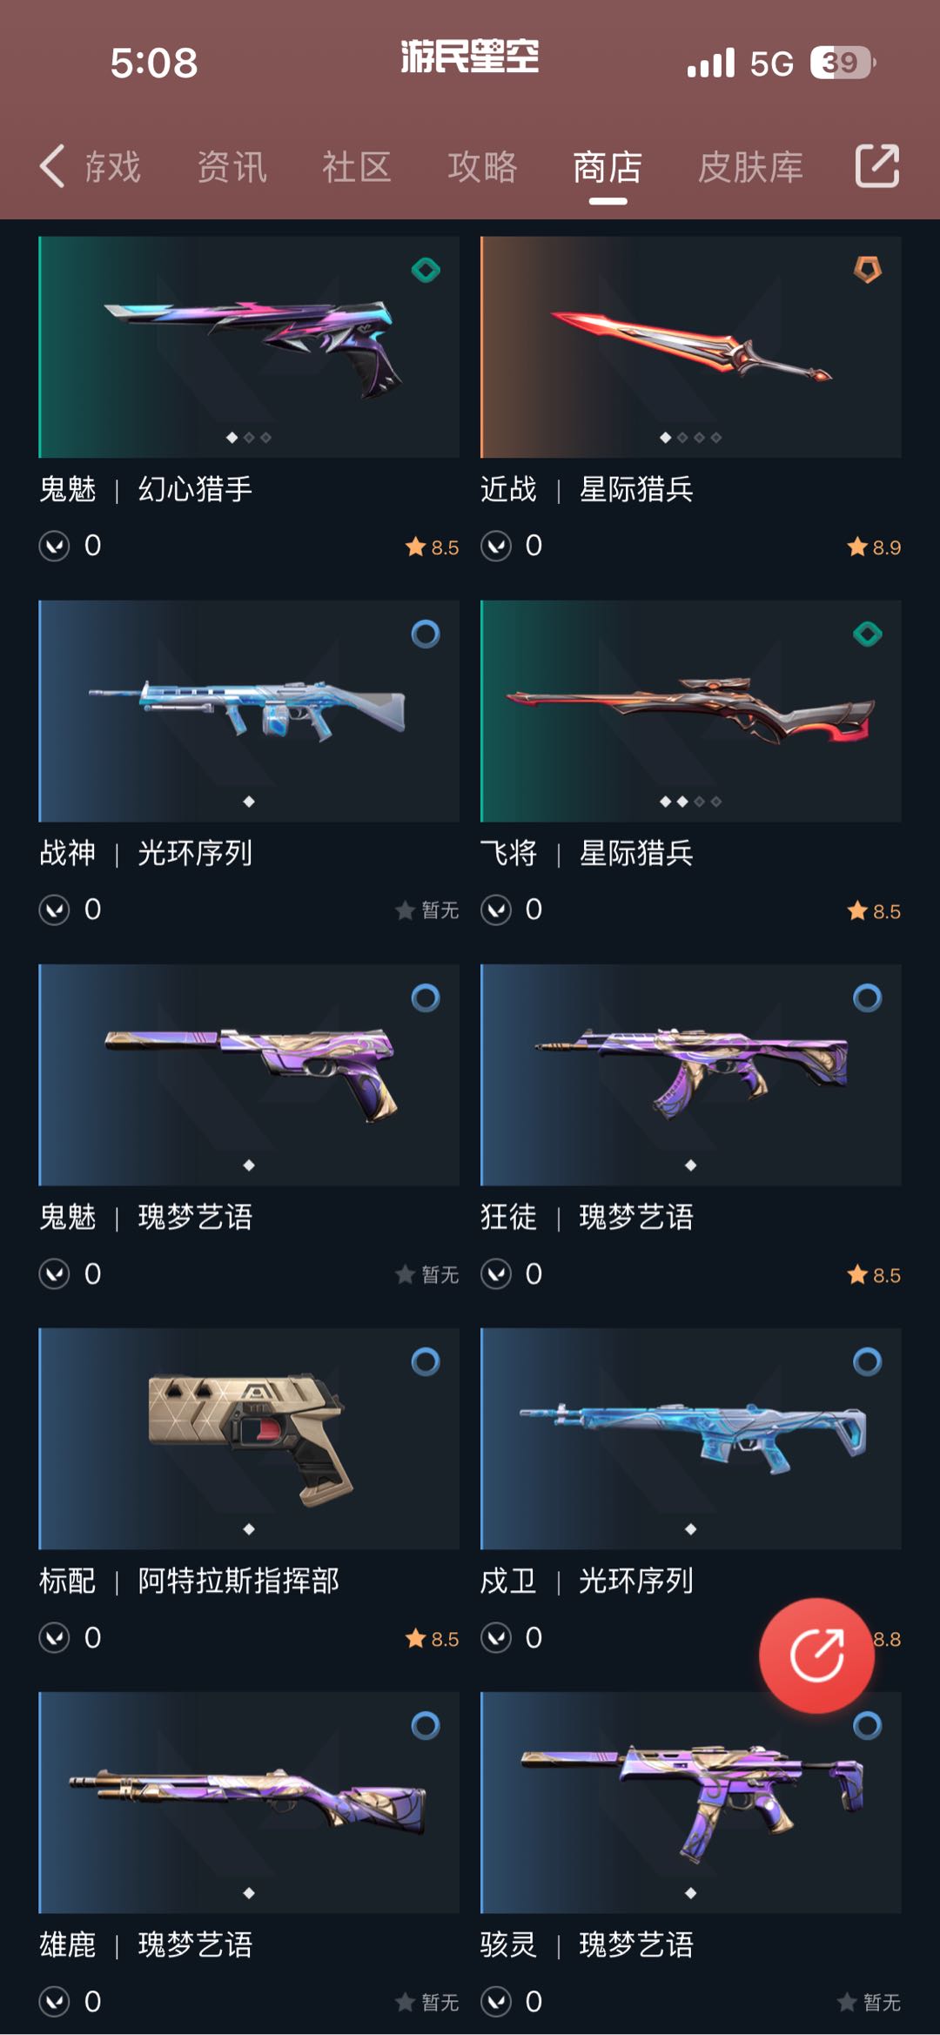The height and width of the screenshot is (2035, 940).
Task: Tap the orange tier badge on 近战 星际猎兵 card
Action: [867, 270]
